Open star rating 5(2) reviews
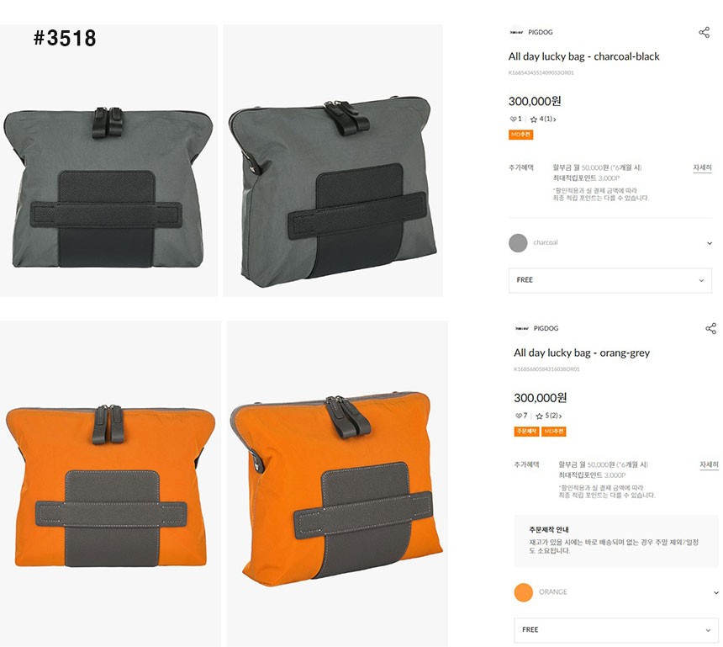This screenshot has width=723, height=647. (549, 416)
